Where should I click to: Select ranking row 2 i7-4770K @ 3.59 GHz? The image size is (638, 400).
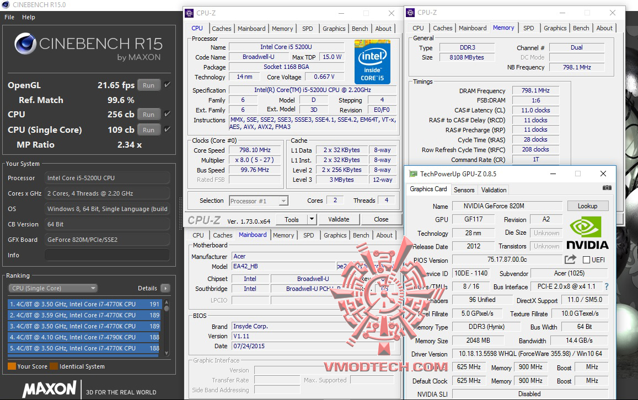(x=84, y=315)
